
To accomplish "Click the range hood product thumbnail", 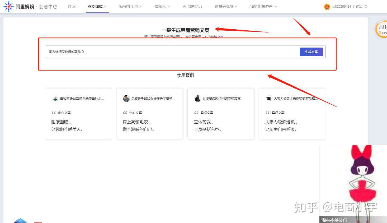I will point(269,99).
